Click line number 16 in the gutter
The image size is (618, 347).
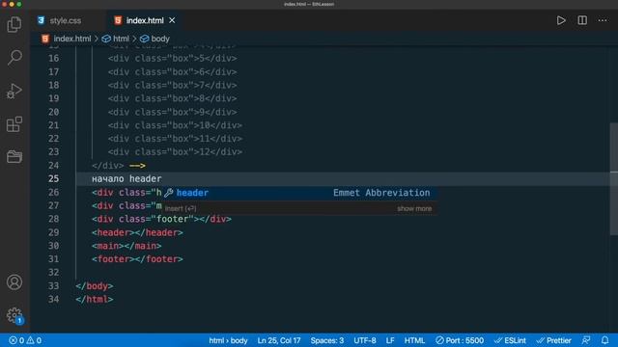tap(54, 58)
